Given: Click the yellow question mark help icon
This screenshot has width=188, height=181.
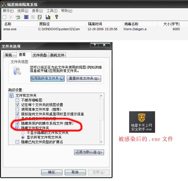Looking at the screenshot, I should click(x=57, y=17).
